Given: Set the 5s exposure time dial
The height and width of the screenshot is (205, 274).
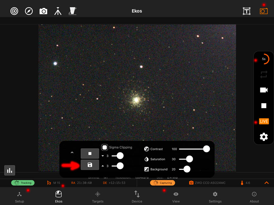Looking at the screenshot, I should coord(264,59).
